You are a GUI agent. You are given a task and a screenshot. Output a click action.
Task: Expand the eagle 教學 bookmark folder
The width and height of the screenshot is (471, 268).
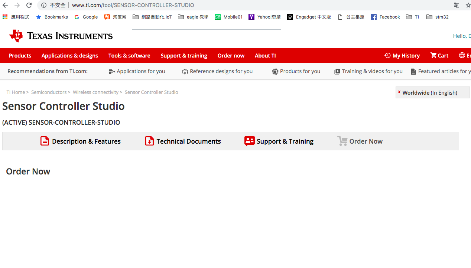coord(193,17)
